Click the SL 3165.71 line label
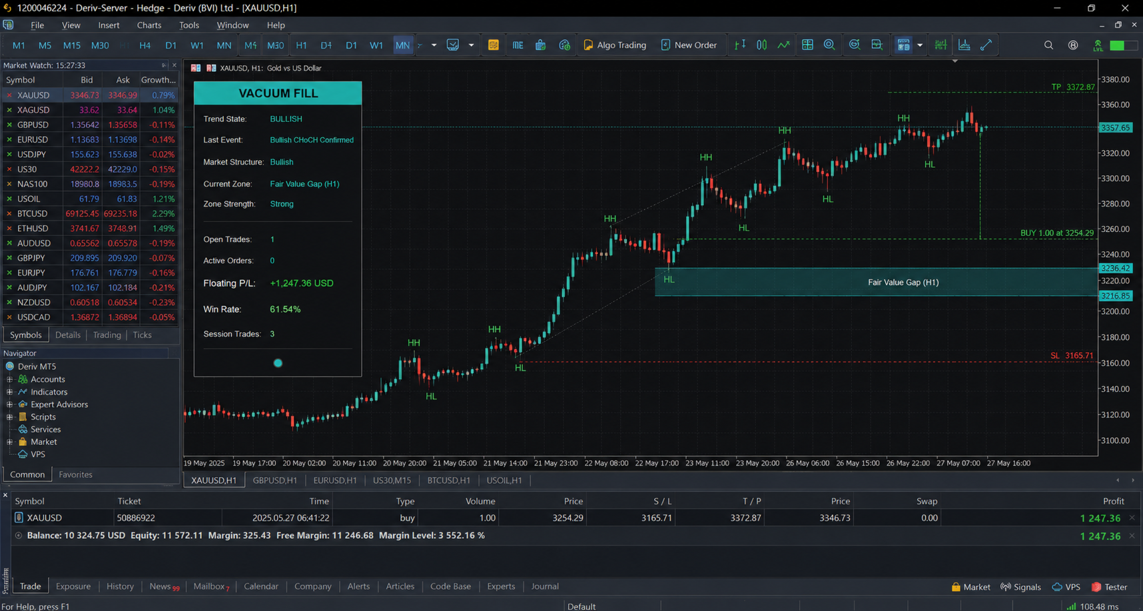 (x=1072, y=355)
